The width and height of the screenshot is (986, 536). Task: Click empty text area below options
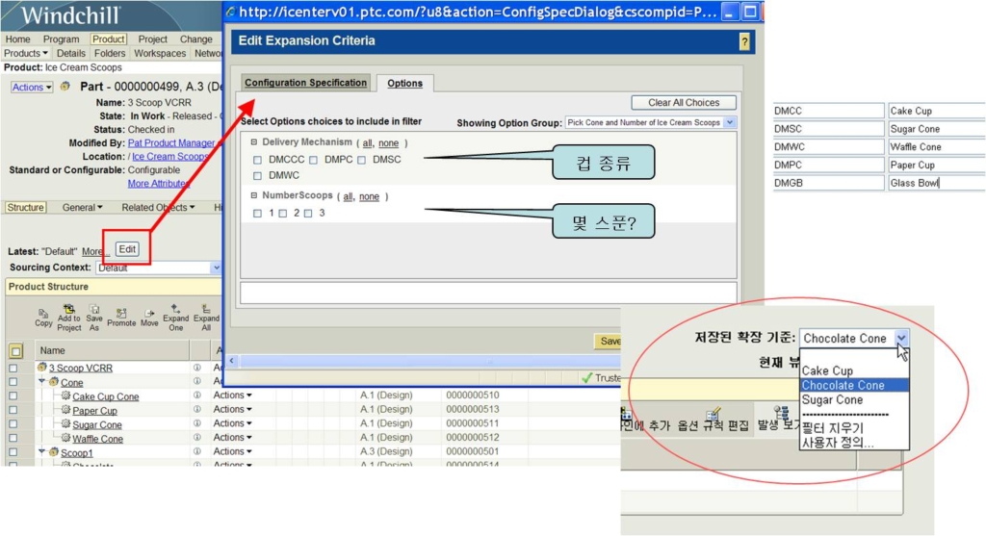coord(488,293)
